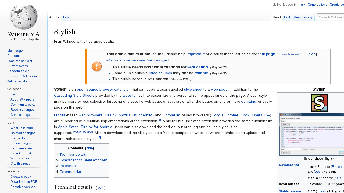Open Wikidata item link
The width and height of the screenshot is (344, 193).
point(20,158)
